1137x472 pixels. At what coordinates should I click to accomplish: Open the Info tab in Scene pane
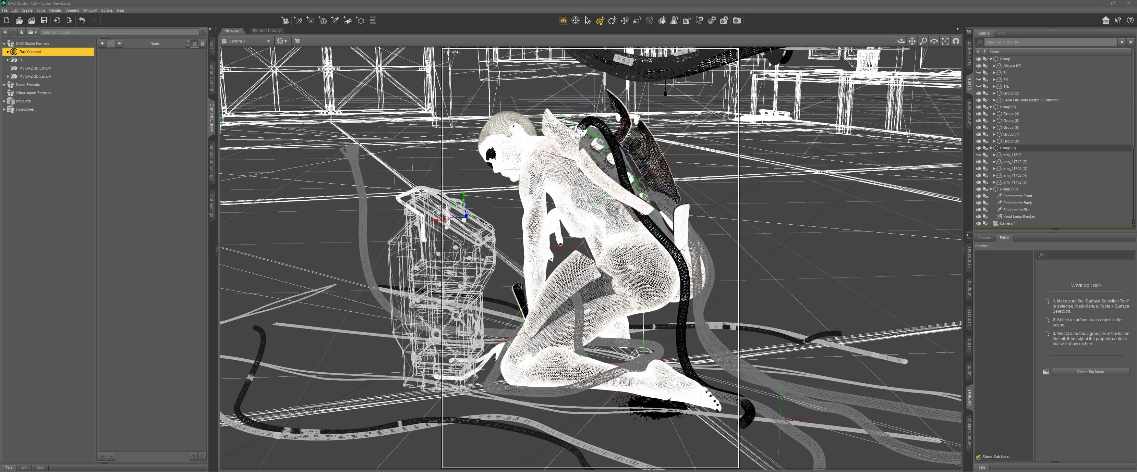(1002, 34)
